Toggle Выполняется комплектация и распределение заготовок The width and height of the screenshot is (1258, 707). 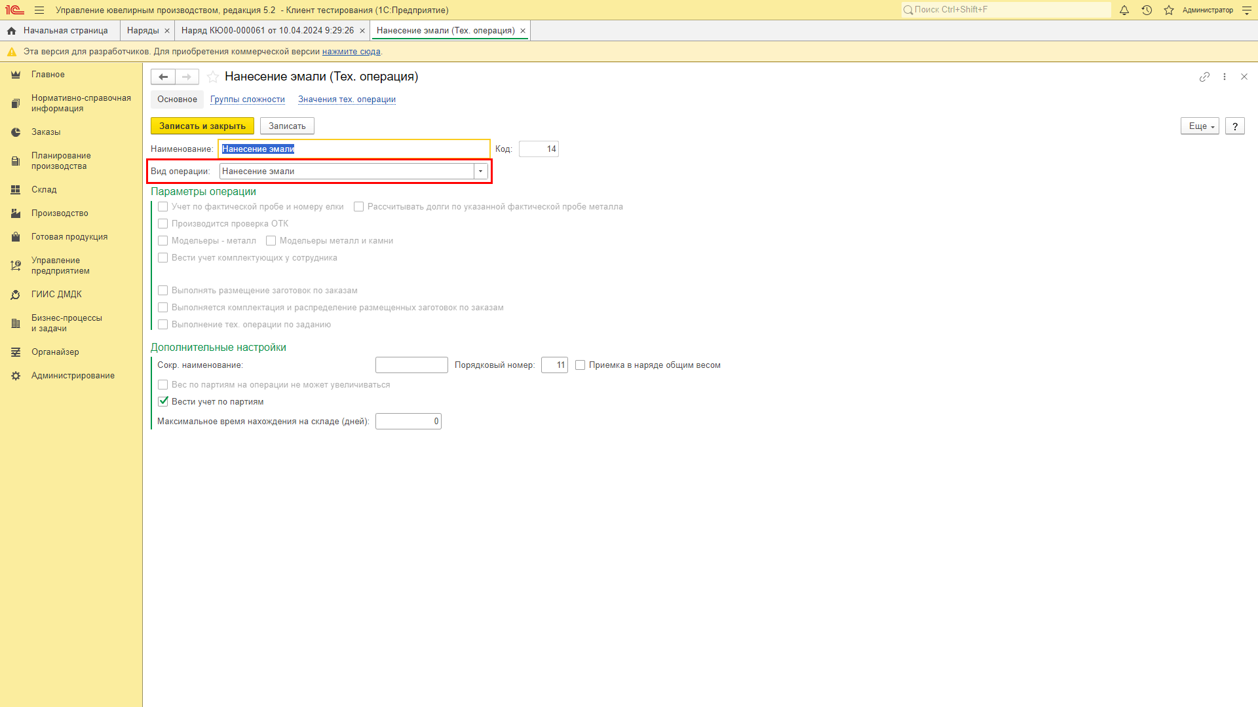(x=163, y=308)
